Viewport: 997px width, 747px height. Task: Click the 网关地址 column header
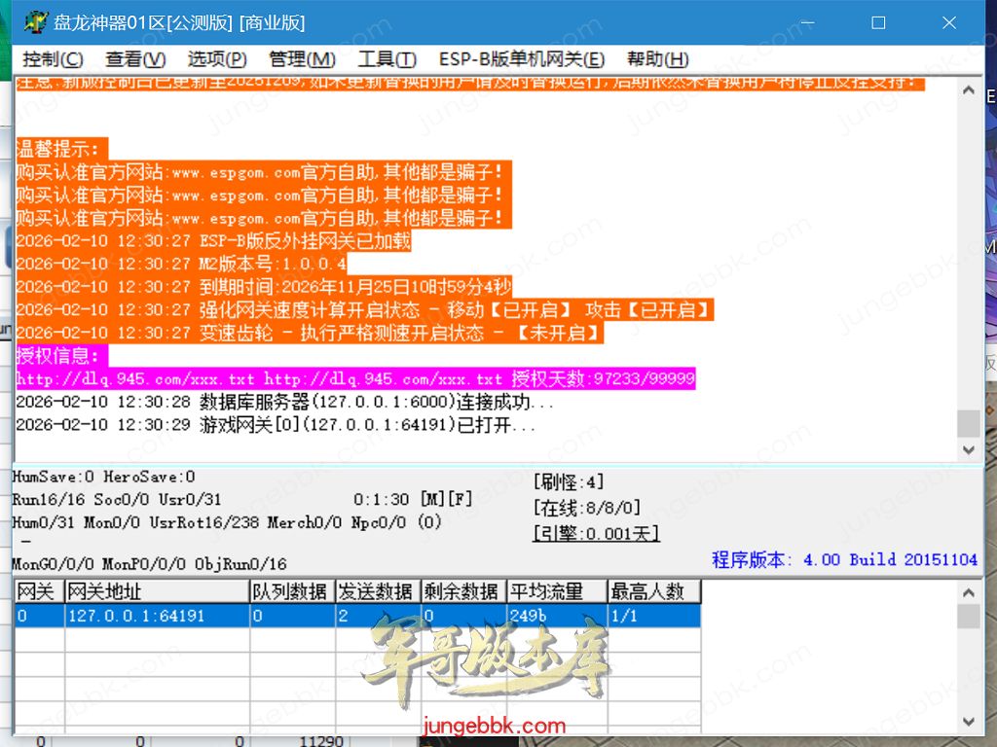click(x=156, y=591)
